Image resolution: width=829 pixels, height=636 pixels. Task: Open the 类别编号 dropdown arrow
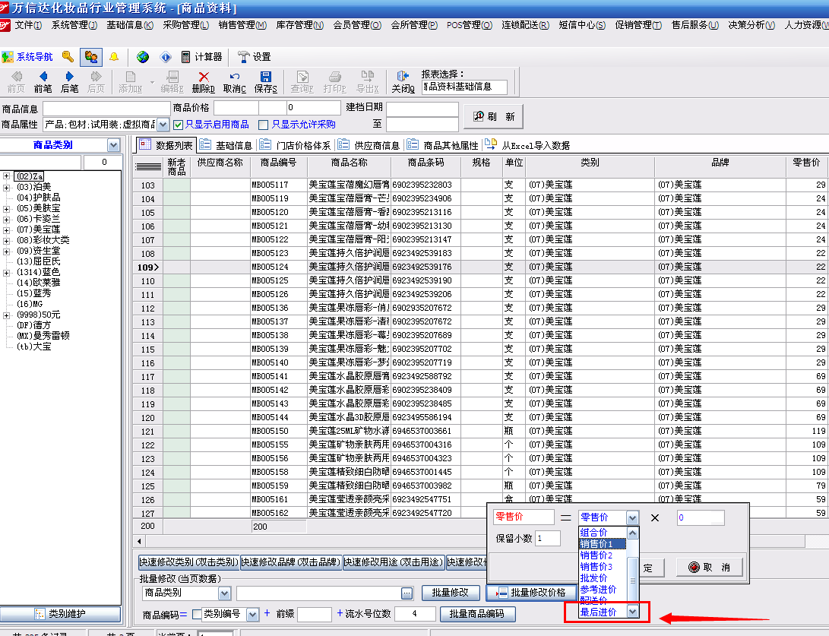253,614
